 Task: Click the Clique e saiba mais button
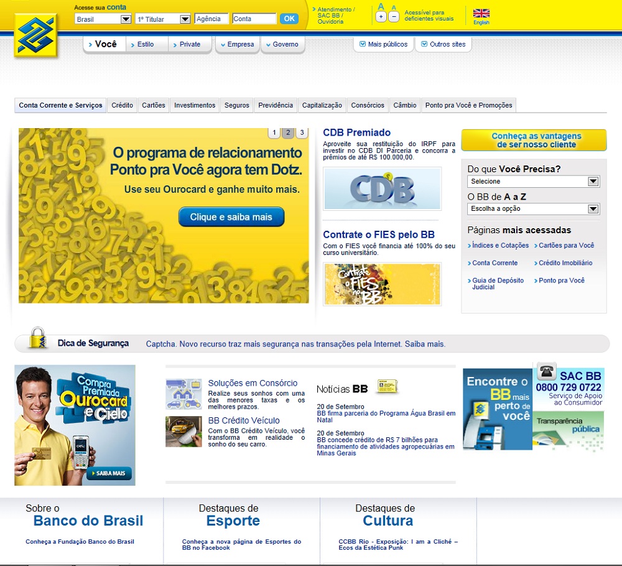pos(231,217)
